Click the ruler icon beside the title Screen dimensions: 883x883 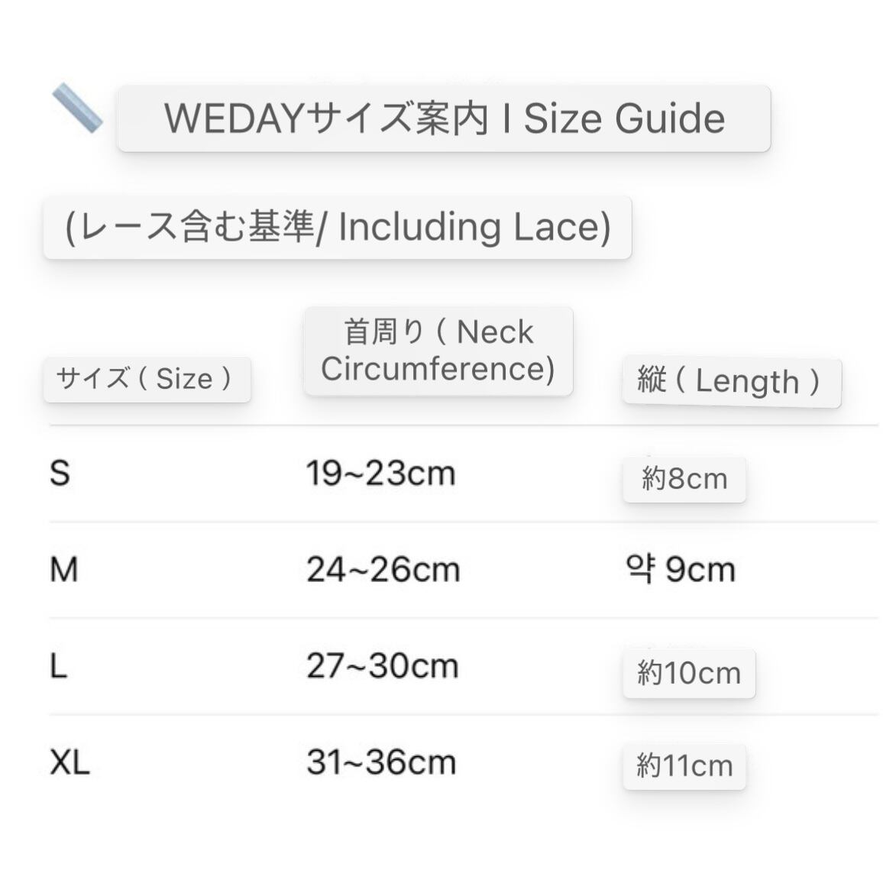tap(77, 109)
